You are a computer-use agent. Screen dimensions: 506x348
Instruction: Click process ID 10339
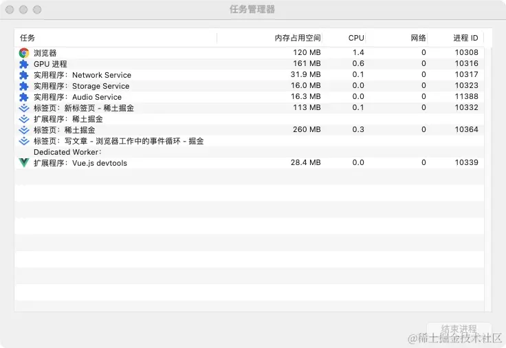(466, 162)
